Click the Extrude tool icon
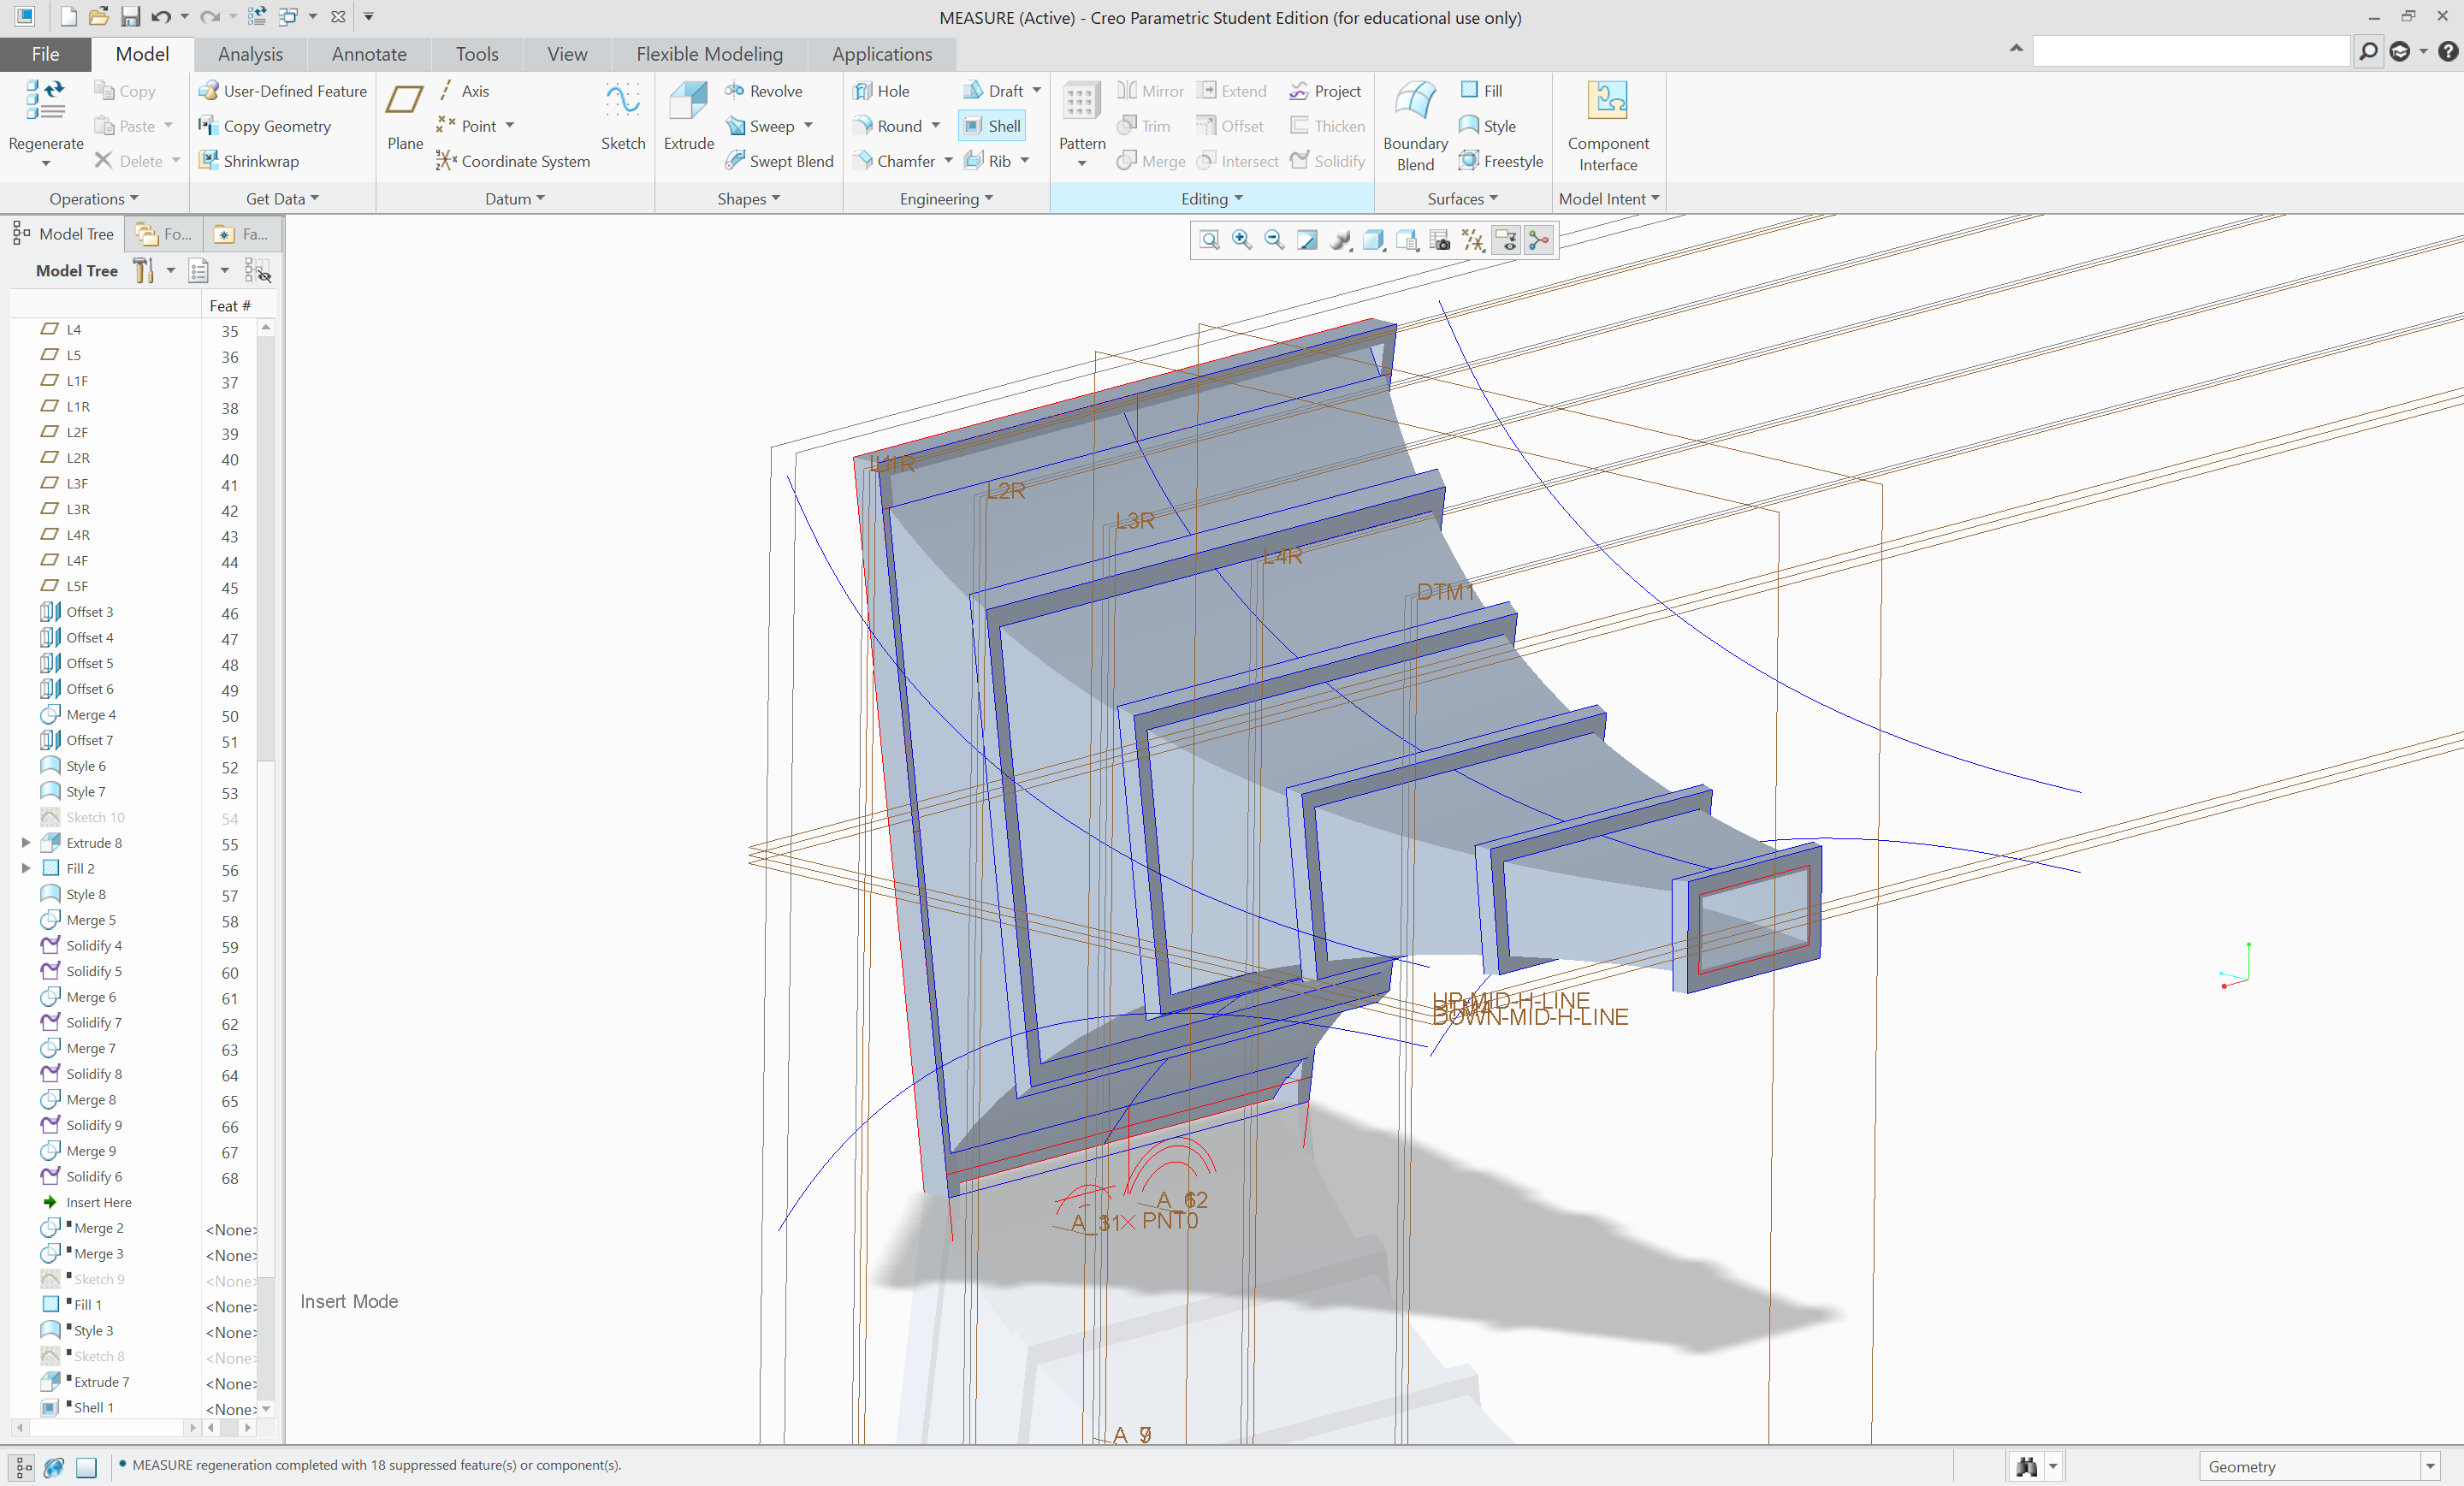Screen dimensions: 2464x1486 (688, 103)
